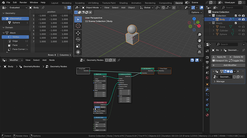Open the View Layer properties tab
The image size is (247, 138).
coord(207,68)
